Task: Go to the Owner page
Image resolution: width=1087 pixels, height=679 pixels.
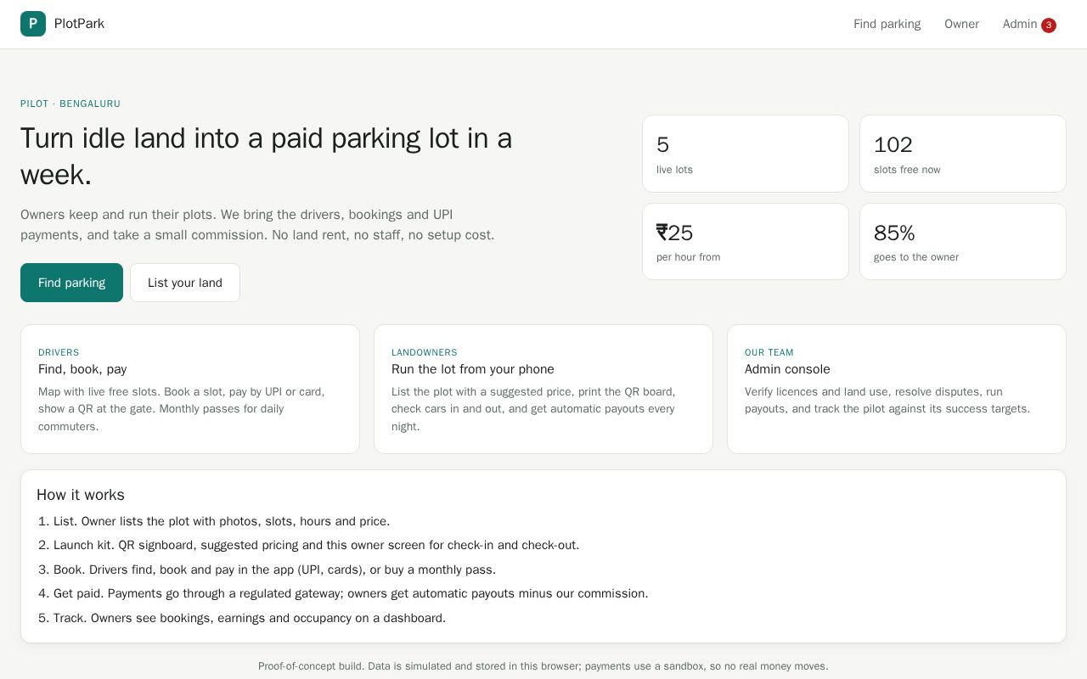Action: click(961, 24)
